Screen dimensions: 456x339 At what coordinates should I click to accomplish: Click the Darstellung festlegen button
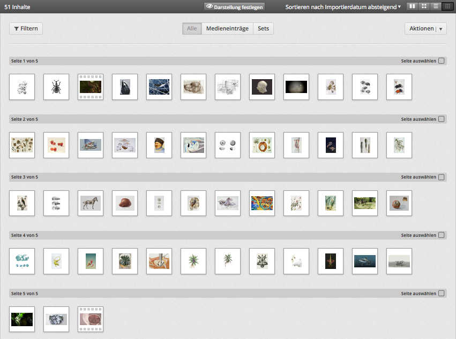point(235,7)
